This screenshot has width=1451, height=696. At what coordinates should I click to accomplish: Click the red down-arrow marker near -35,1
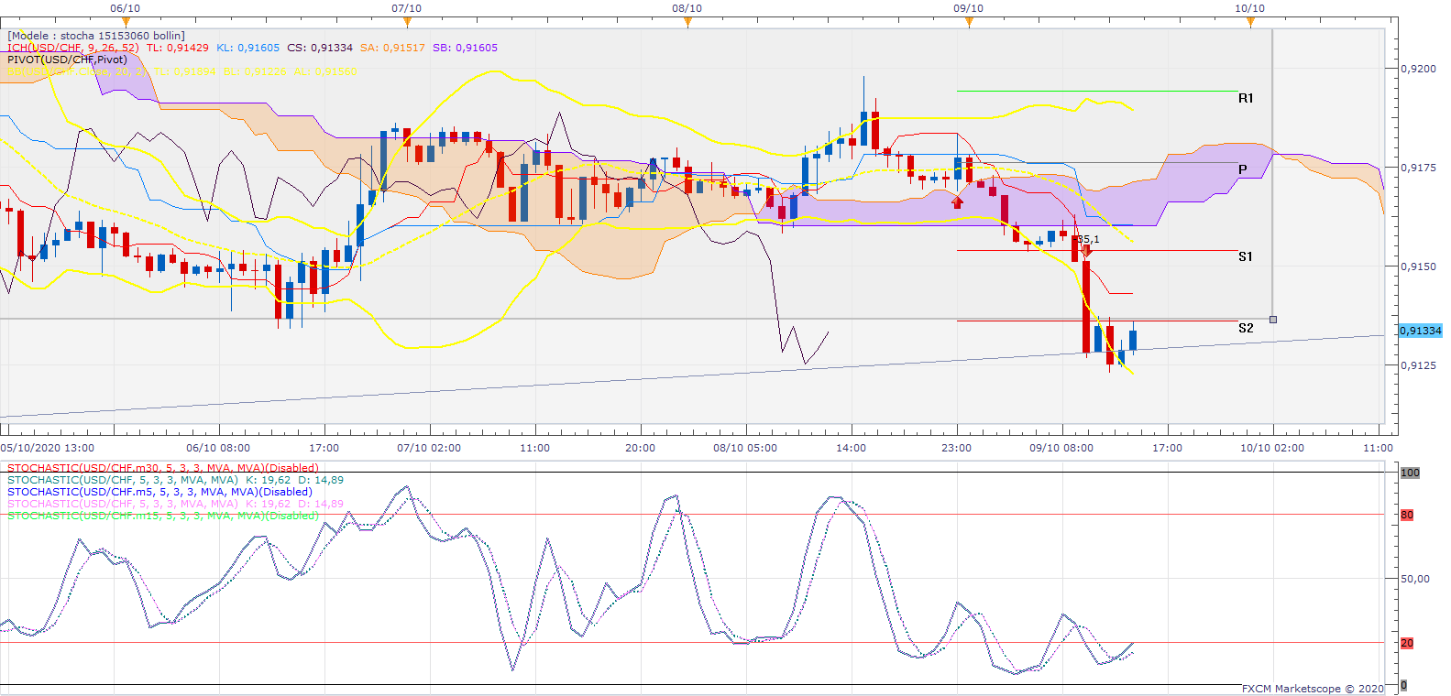coord(1087,250)
